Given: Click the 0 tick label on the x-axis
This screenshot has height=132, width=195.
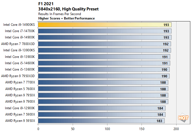Looking at the screenshot, I should click(38, 129).
